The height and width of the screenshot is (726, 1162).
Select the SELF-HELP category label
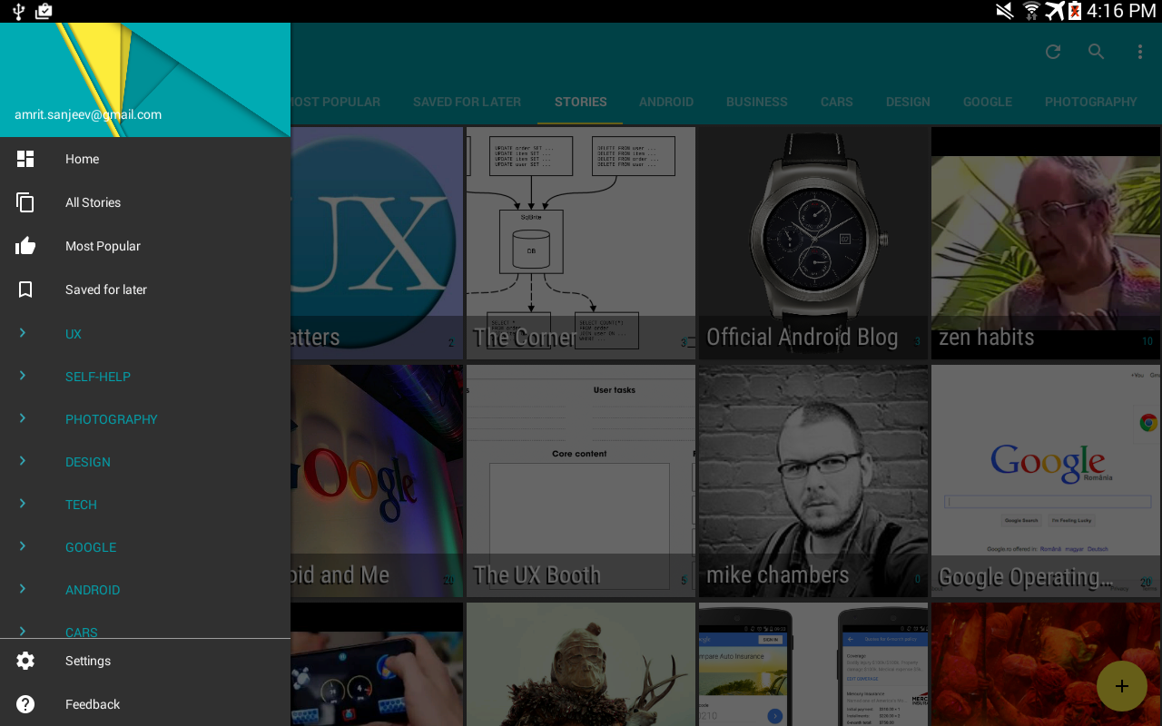[x=98, y=377]
